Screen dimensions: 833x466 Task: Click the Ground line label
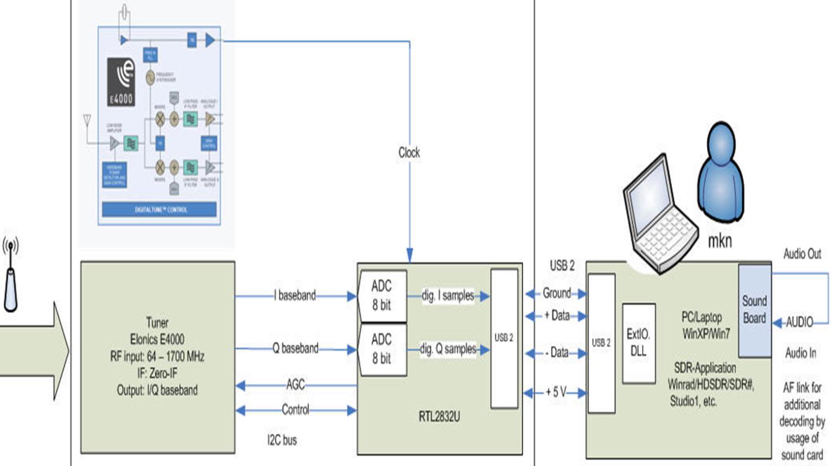click(557, 293)
